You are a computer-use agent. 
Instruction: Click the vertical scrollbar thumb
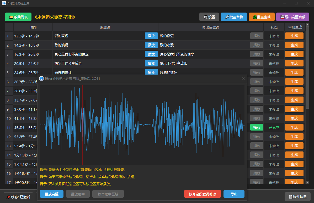pos(307,67)
